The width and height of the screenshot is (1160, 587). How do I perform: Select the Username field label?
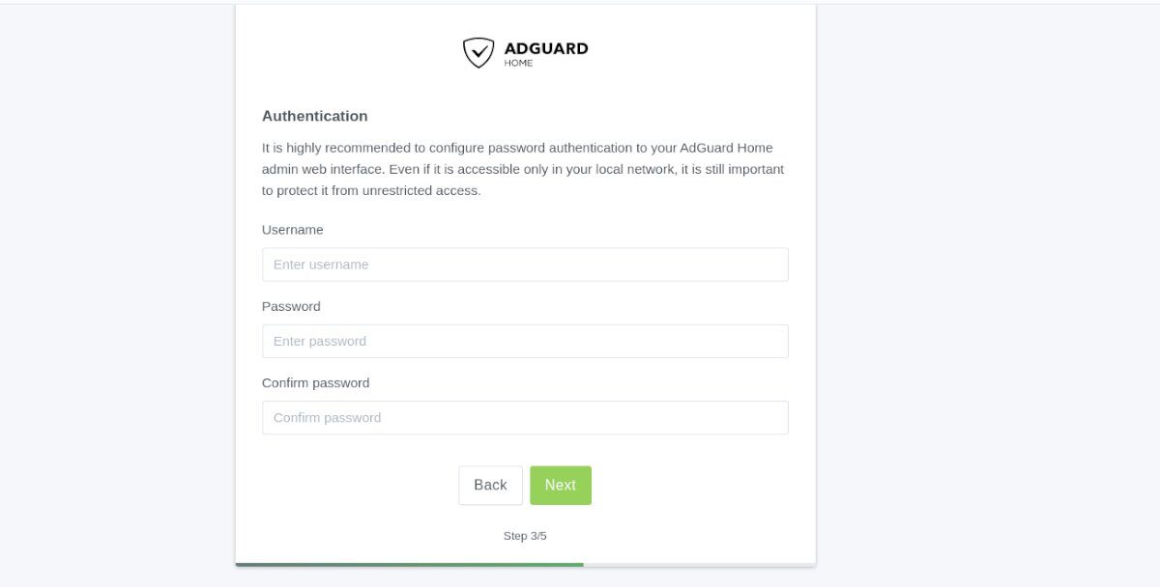292,230
